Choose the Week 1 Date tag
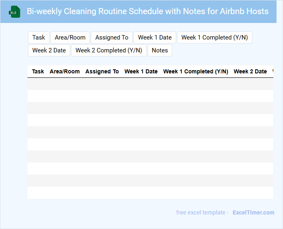 155,37
